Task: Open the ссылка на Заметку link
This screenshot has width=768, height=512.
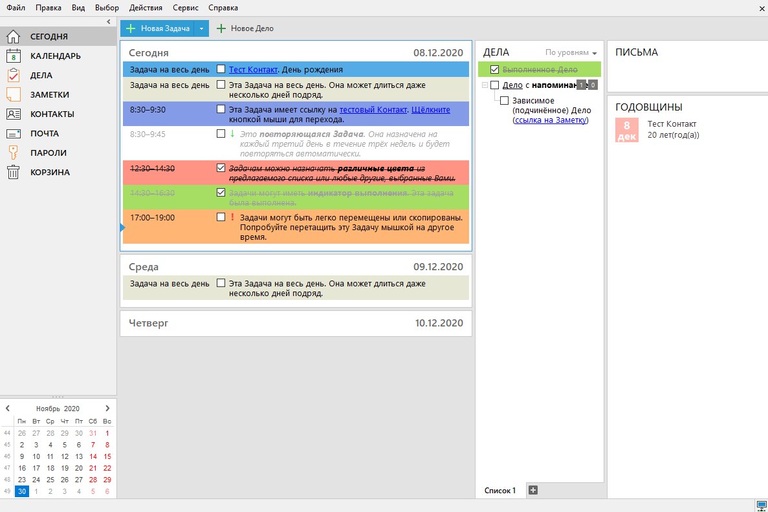Action: coord(551,120)
